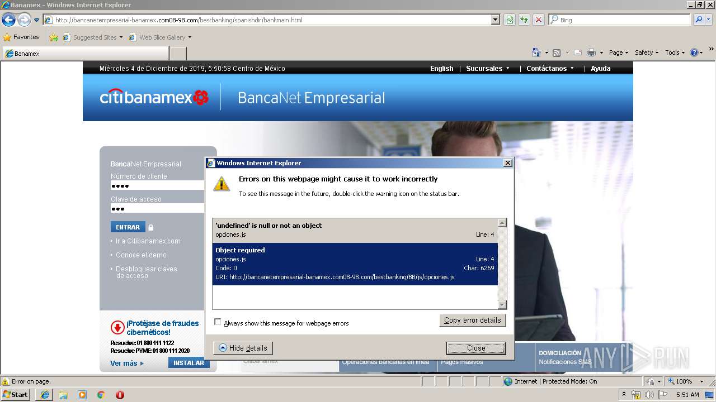
Task: Open the Conoce el demo link
Action: click(x=141, y=255)
